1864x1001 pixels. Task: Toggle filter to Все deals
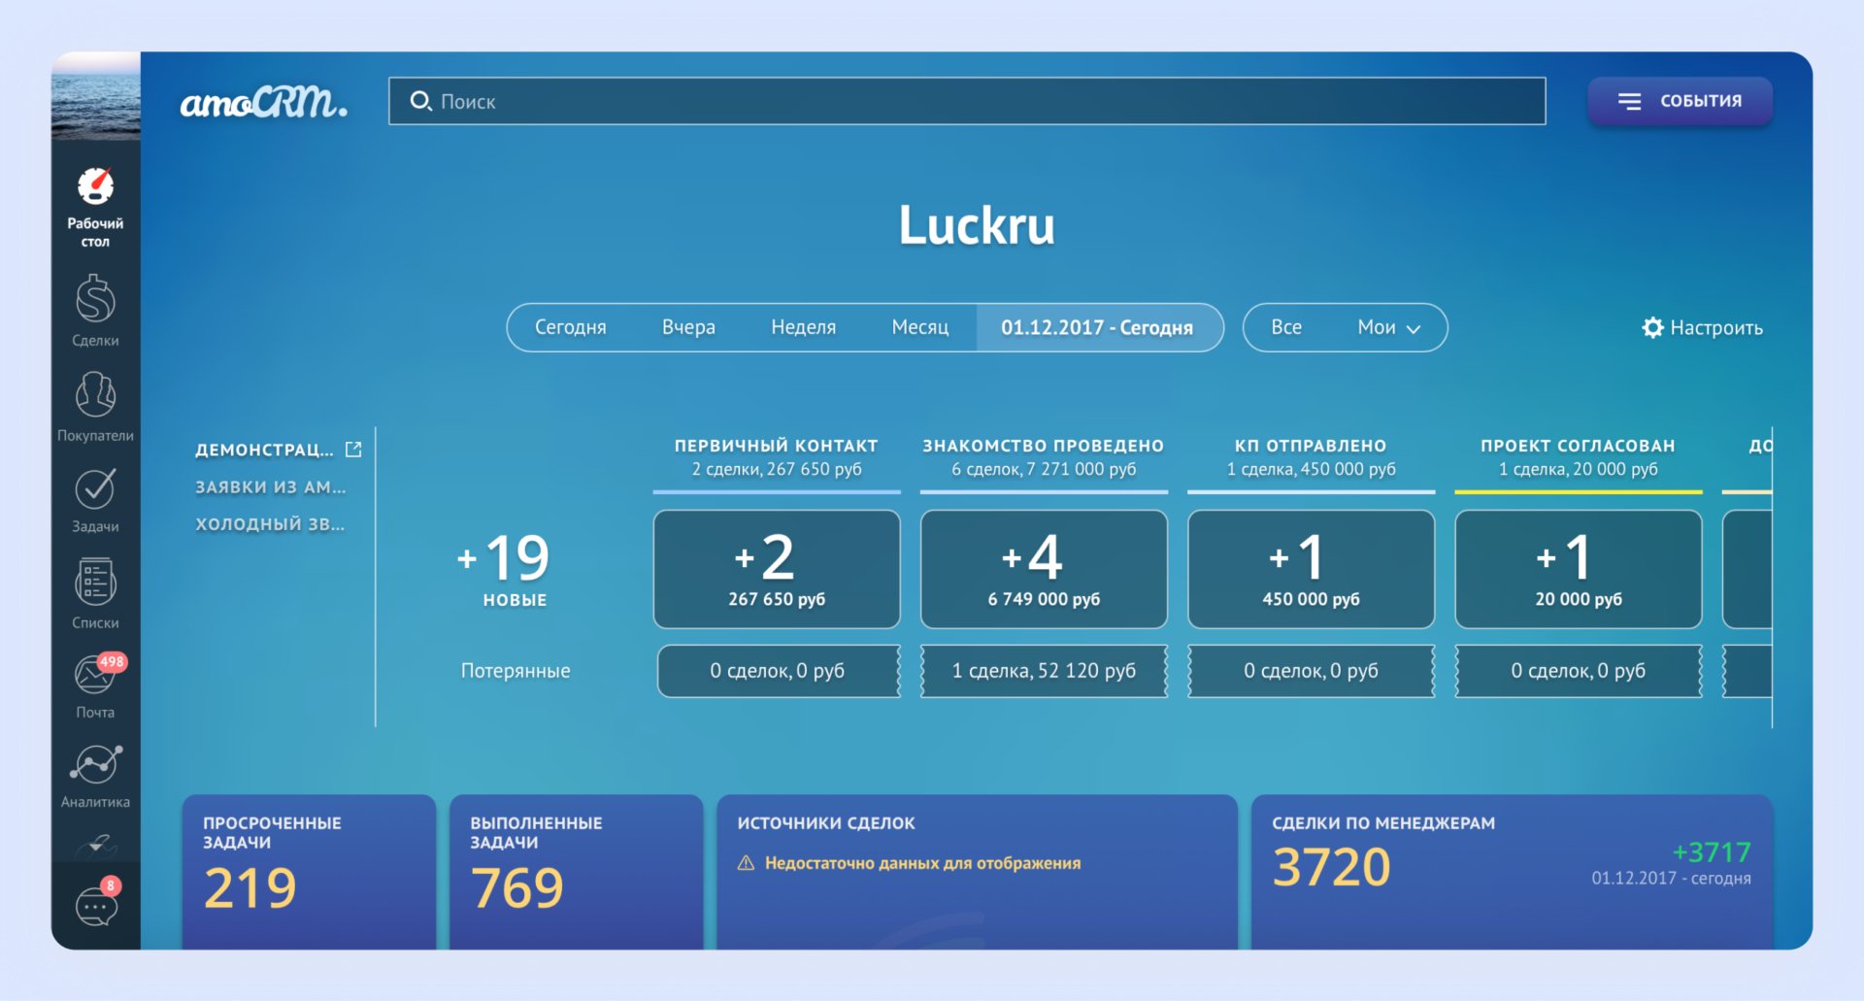click(x=1286, y=328)
